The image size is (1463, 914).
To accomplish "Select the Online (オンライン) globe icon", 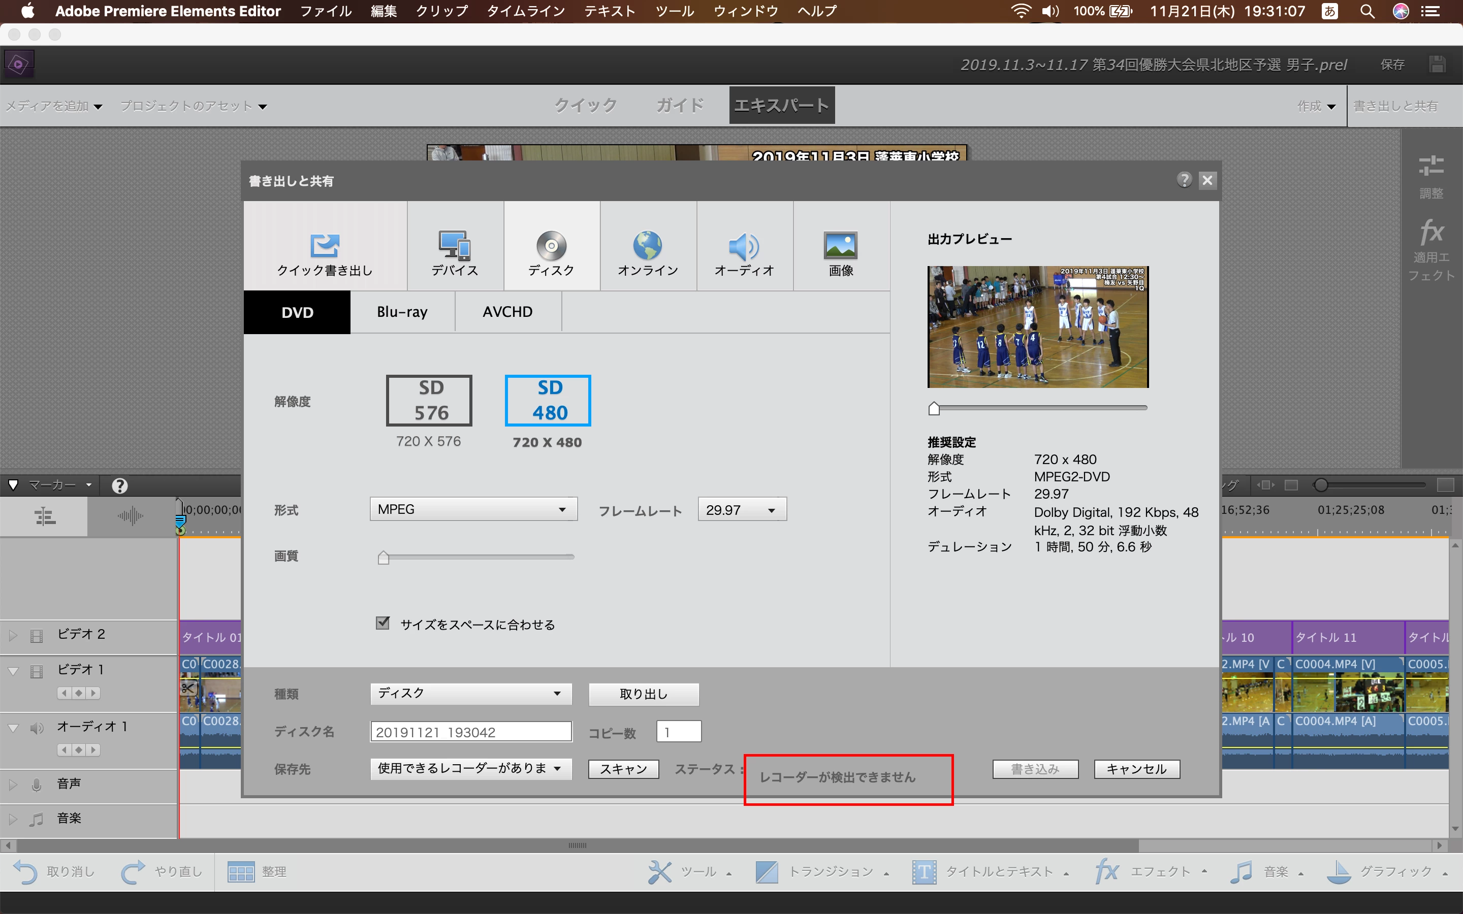I will coord(648,246).
